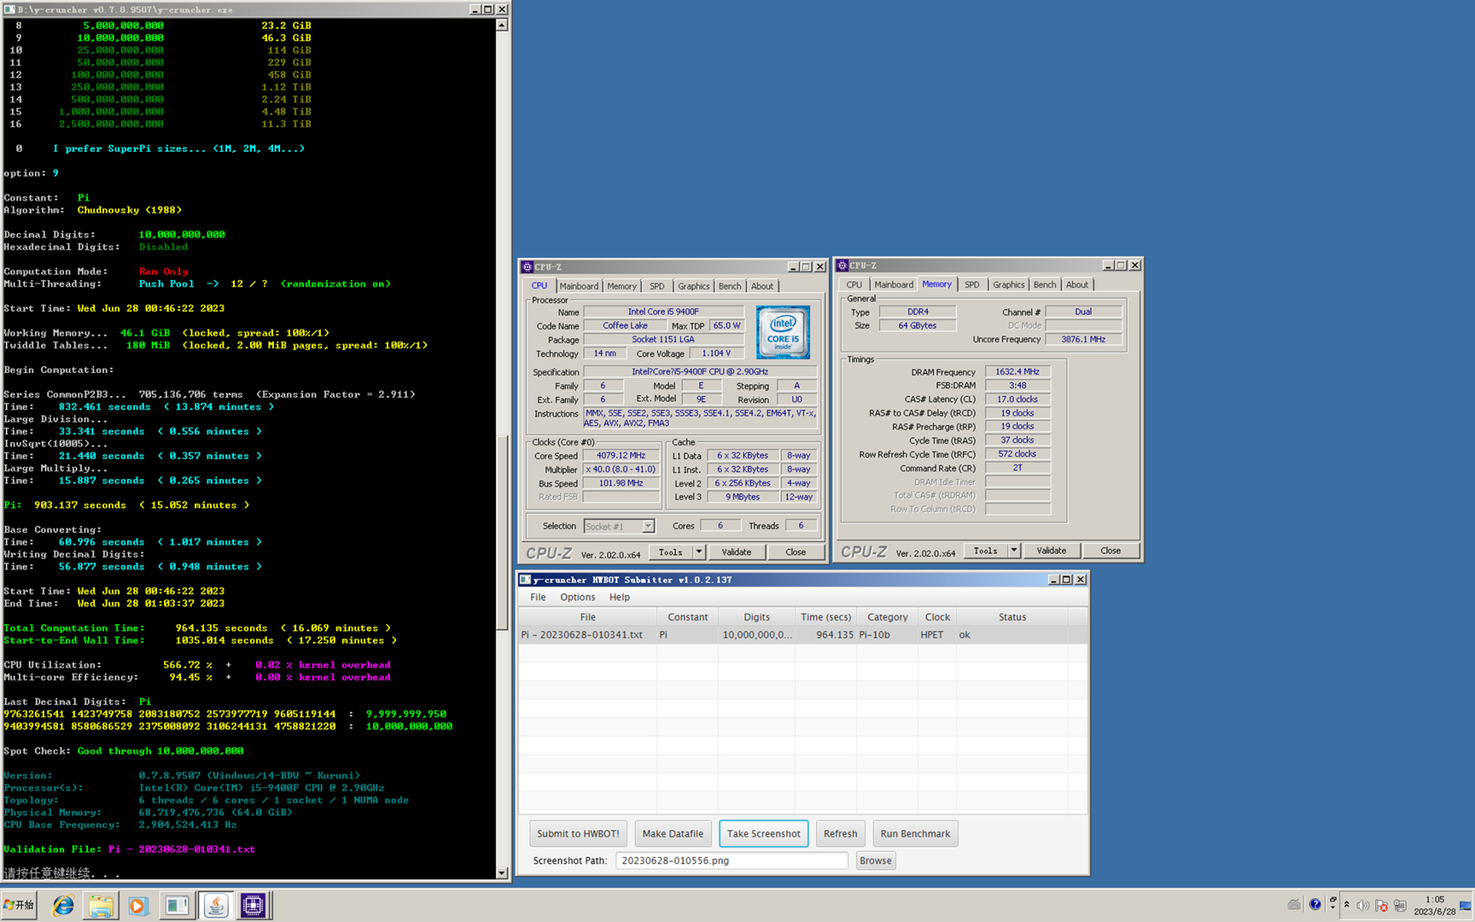Sort by the 'Time (secs)' column header
The width and height of the screenshot is (1475, 922).
pyautogui.click(x=826, y=617)
